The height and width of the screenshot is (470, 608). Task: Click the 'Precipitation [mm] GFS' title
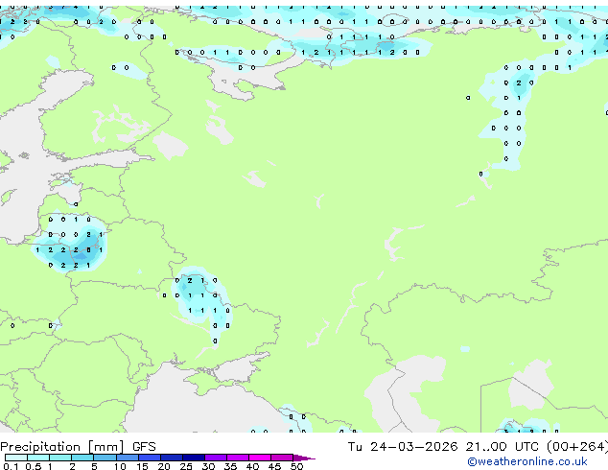(x=78, y=447)
